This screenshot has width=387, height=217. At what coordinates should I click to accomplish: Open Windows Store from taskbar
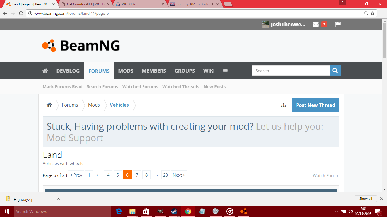click(146, 211)
